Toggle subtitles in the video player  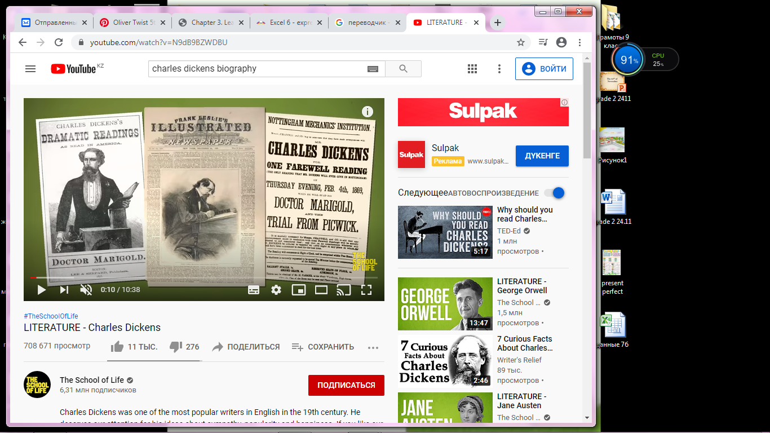(x=254, y=290)
